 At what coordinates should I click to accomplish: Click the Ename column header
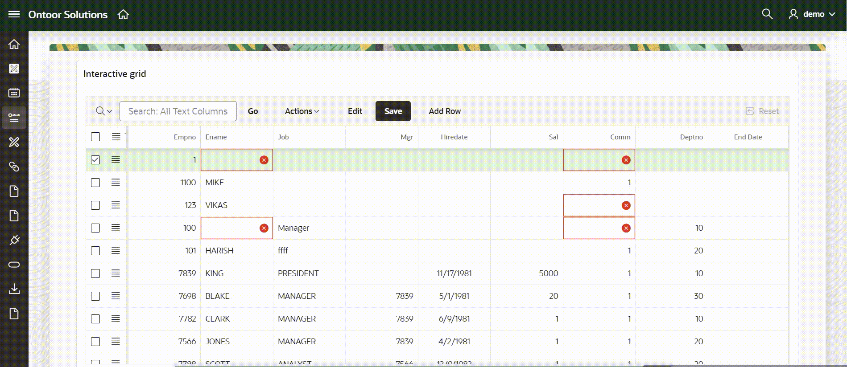[x=216, y=137]
